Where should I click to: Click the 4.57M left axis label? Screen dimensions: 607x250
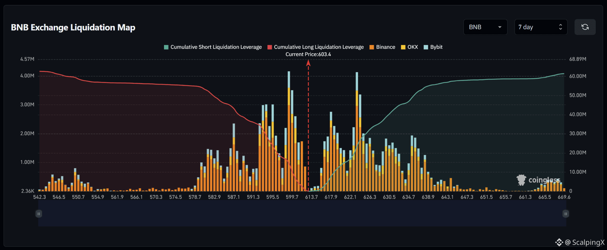click(27, 59)
